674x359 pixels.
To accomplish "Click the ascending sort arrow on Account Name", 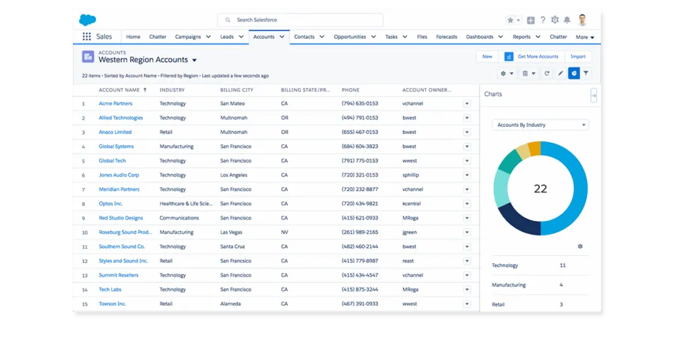I will pos(145,89).
